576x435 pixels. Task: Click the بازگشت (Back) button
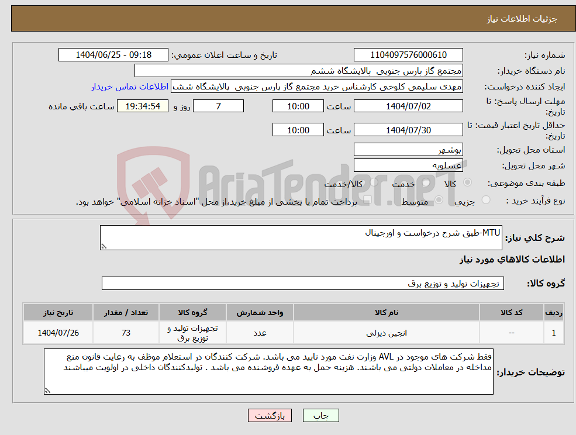[270, 415]
